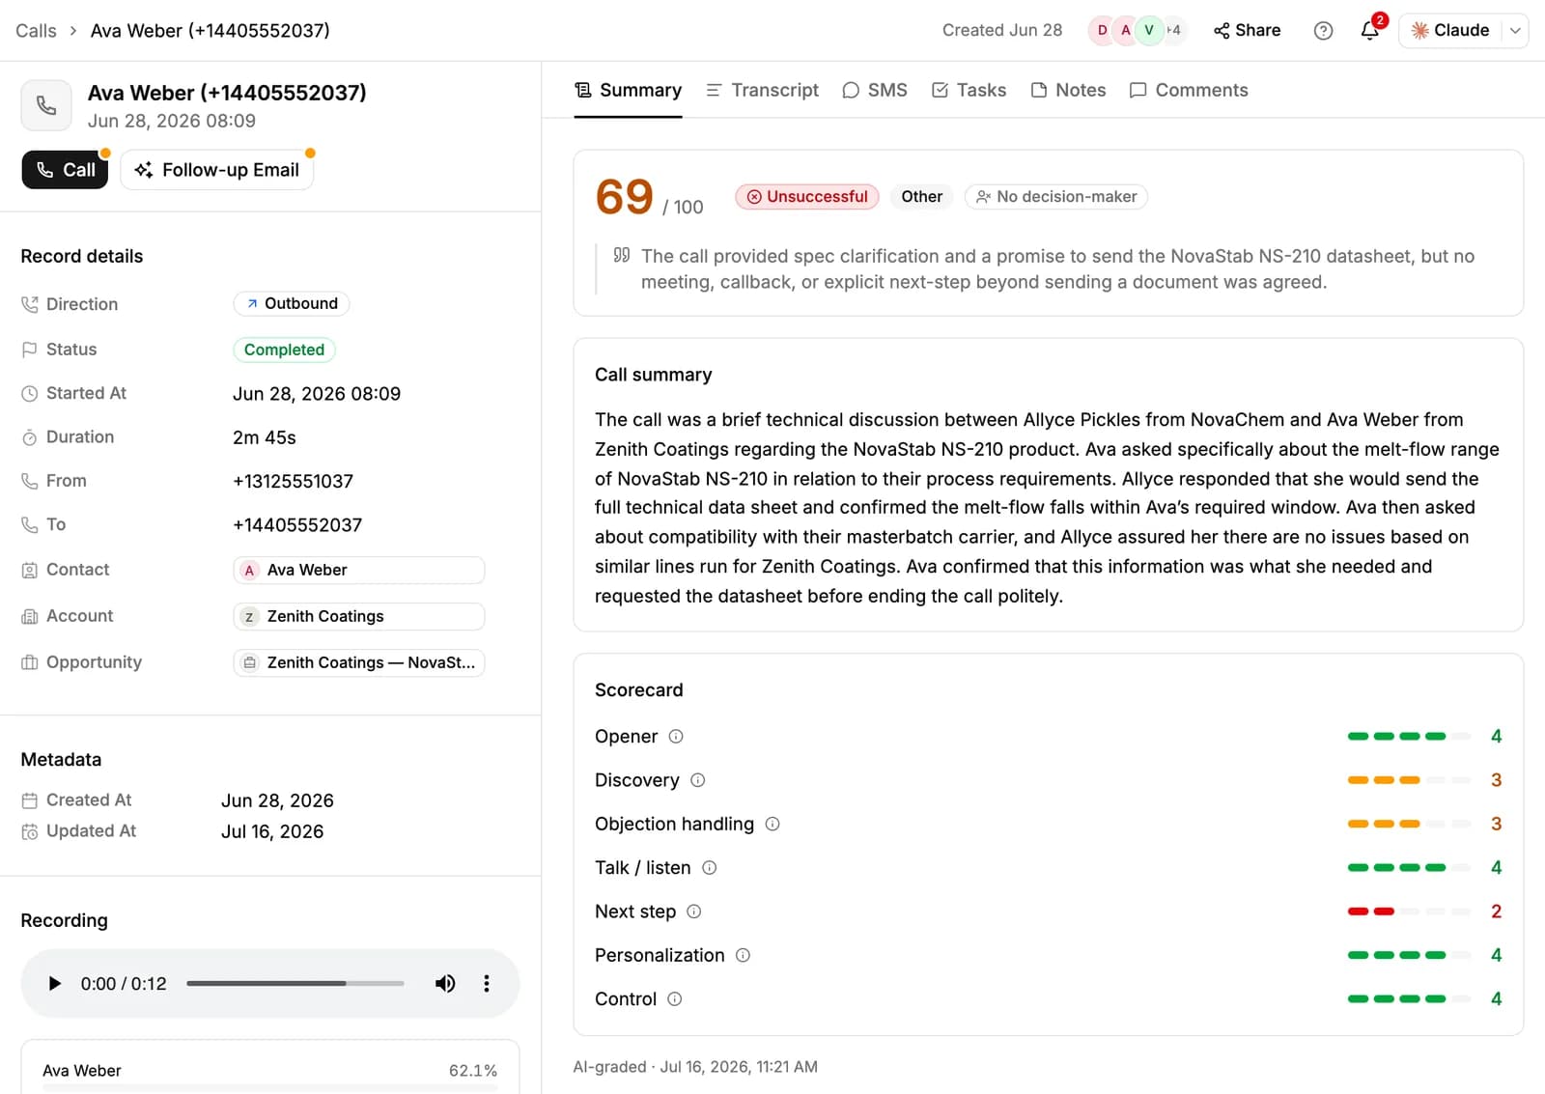Open the help question mark icon
Screen dimensions: 1545x1094
1323,31
